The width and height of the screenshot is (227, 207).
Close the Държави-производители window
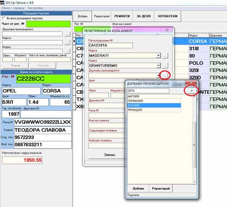(x=191, y=83)
